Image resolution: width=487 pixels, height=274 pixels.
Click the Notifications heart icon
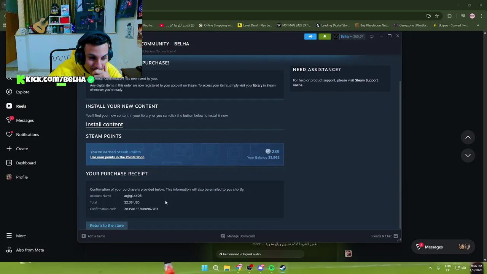pyautogui.click(x=9, y=134)
